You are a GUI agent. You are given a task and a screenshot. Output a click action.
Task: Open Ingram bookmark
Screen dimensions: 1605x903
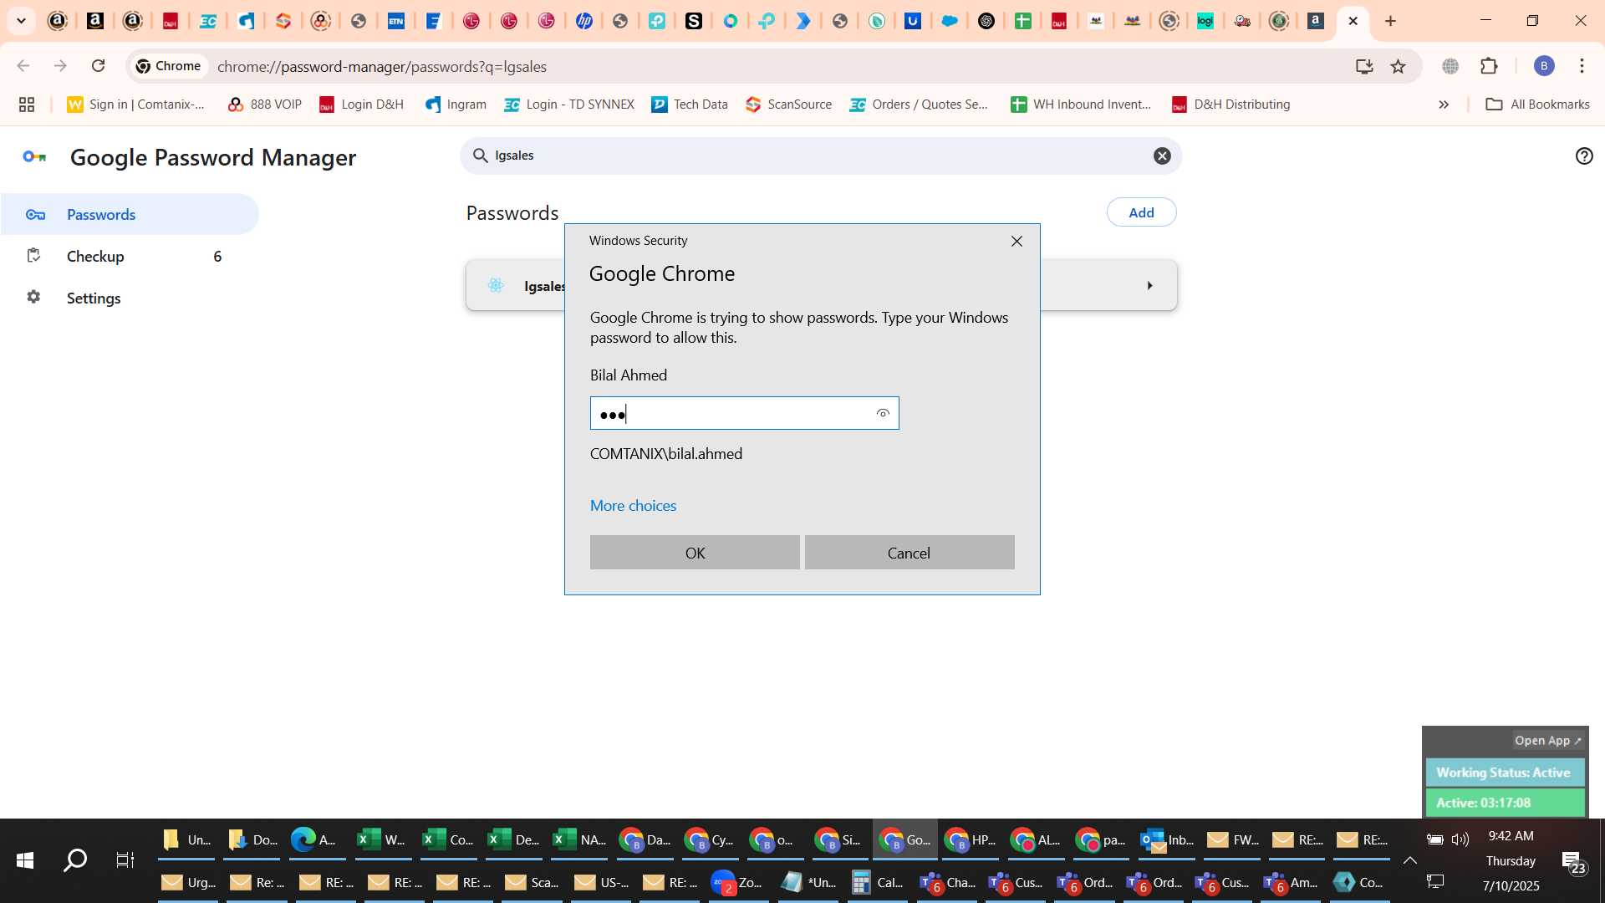coord(456,105)
